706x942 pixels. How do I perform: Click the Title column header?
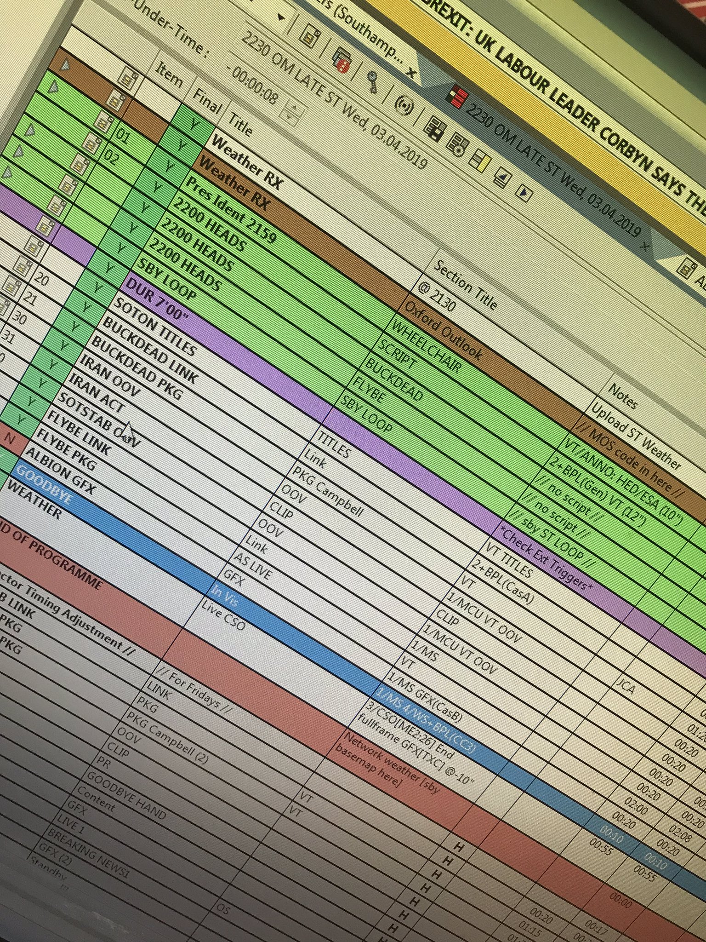click(240, 124)
